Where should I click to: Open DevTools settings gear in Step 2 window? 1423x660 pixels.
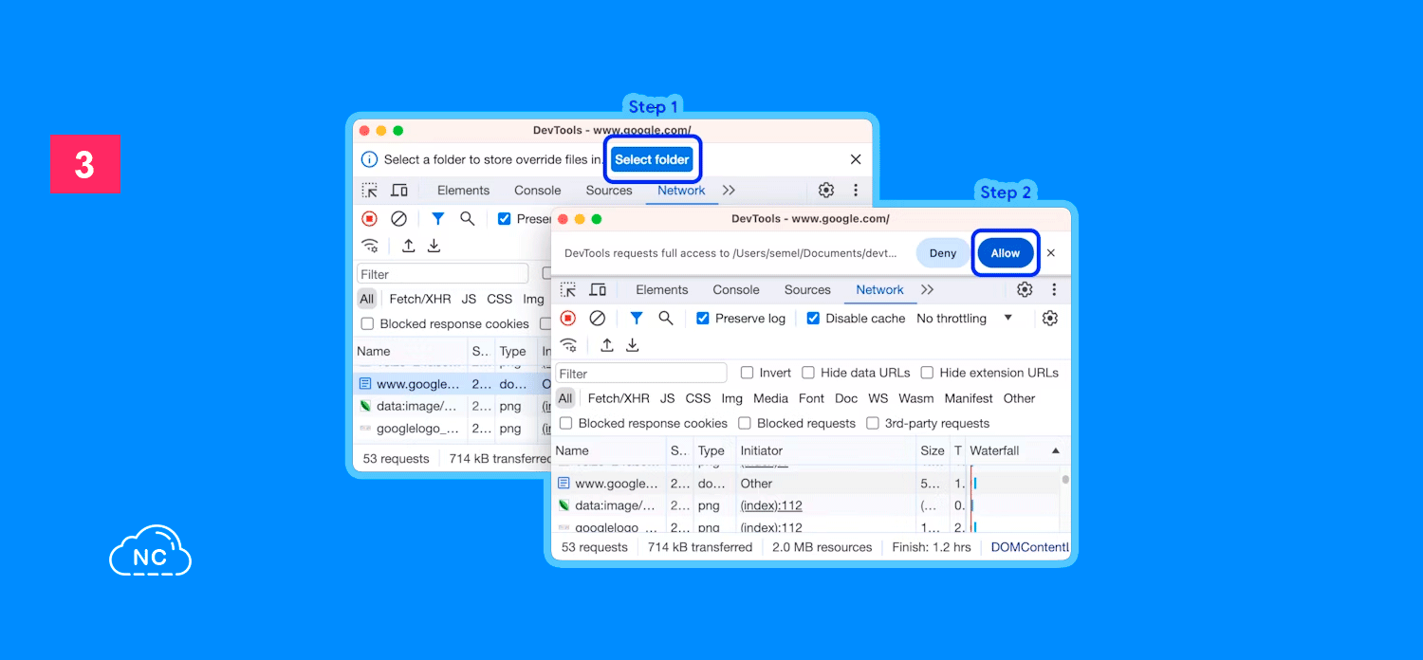tap(1025, 290)
